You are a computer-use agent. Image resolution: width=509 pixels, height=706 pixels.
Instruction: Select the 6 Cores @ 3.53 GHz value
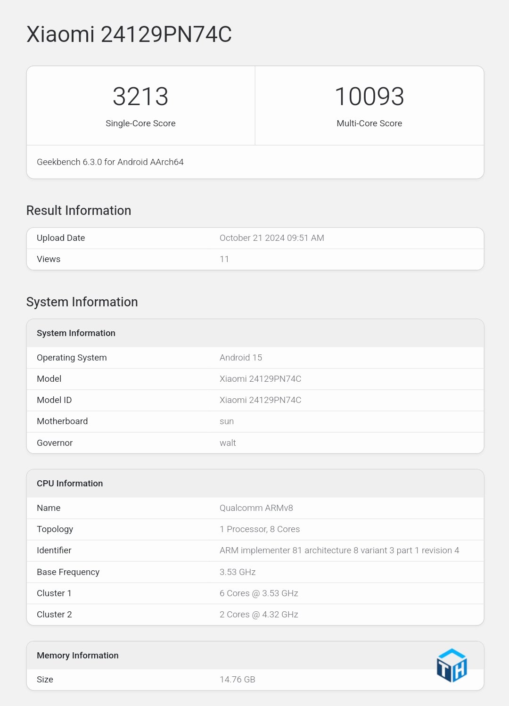coord(259,593)
